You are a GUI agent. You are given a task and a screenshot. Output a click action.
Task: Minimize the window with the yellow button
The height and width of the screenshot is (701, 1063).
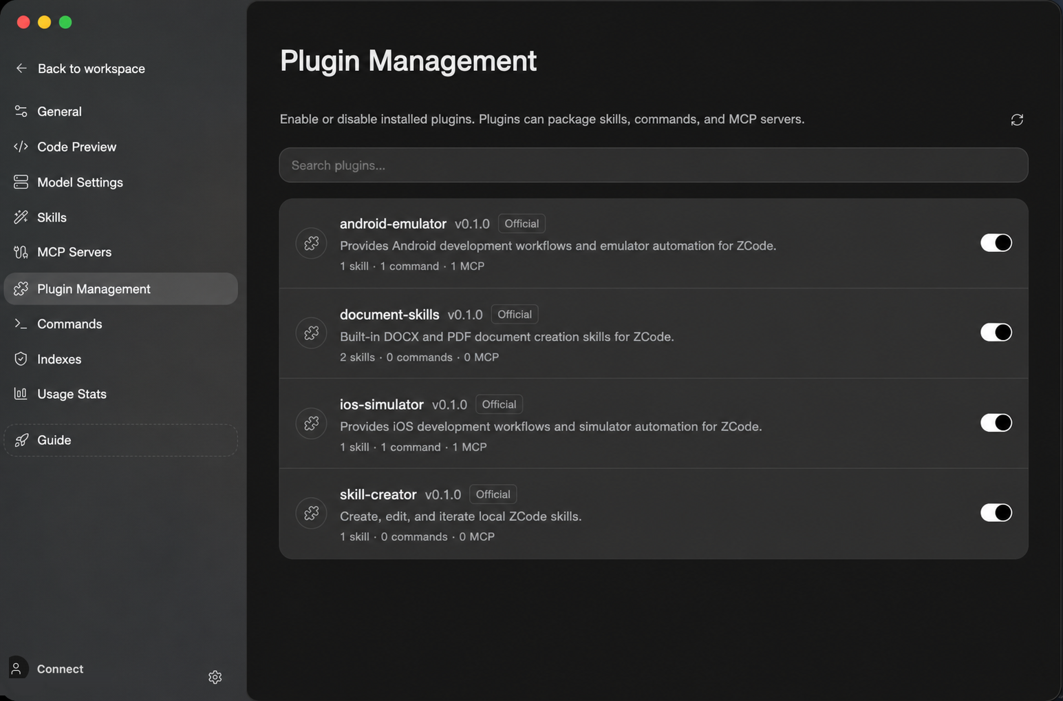tap(44, 22)
